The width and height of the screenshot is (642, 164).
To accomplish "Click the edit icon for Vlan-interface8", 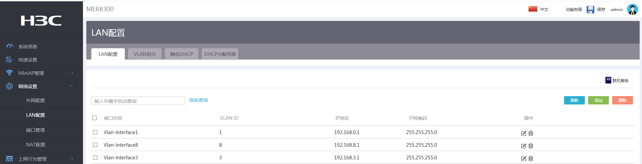I will [524, 146].
